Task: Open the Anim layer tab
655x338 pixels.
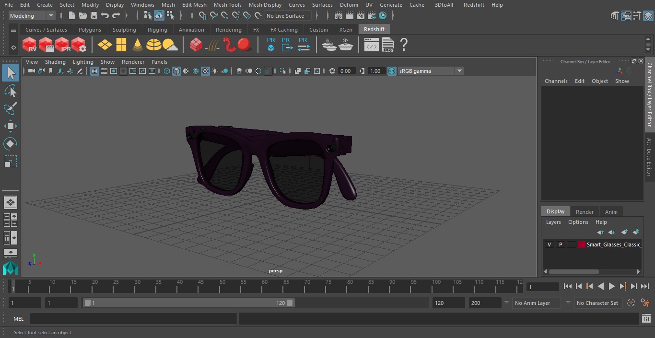Action: pos(611,212)
